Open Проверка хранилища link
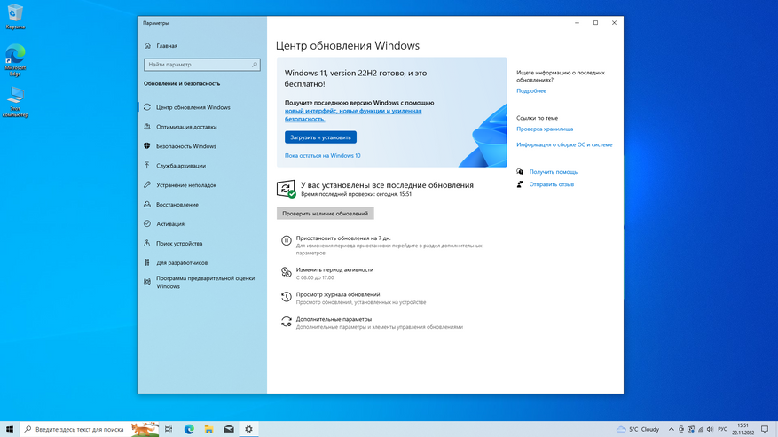This screenshot has height=437, width=778. [x=545, y=129]
